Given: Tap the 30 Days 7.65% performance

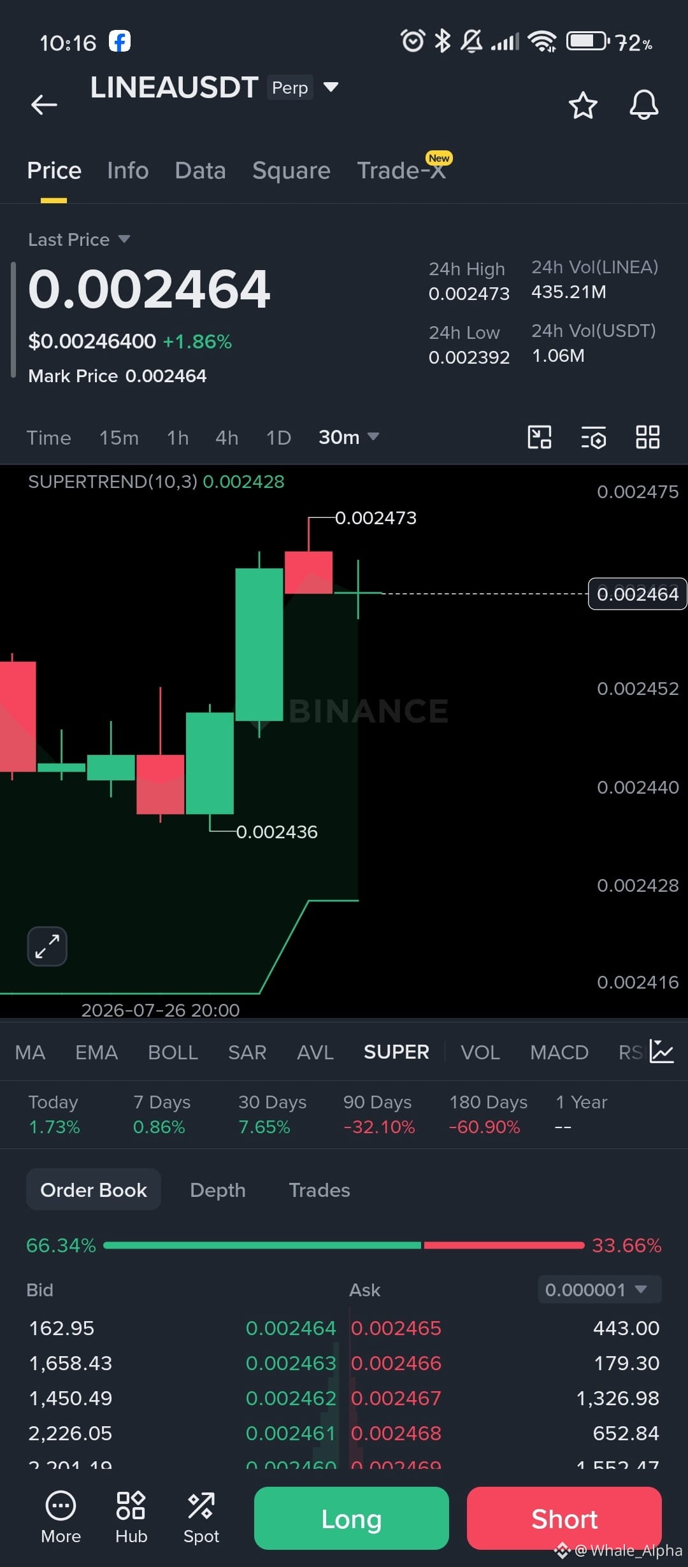Looking at the screenshot, I should 272,1114.
